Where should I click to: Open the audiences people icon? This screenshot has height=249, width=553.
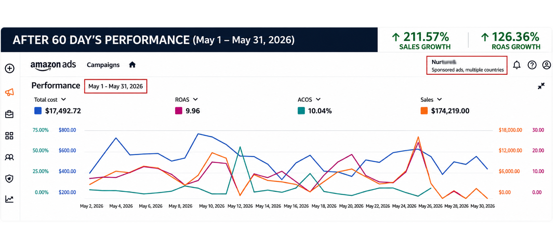click(9, 157)
